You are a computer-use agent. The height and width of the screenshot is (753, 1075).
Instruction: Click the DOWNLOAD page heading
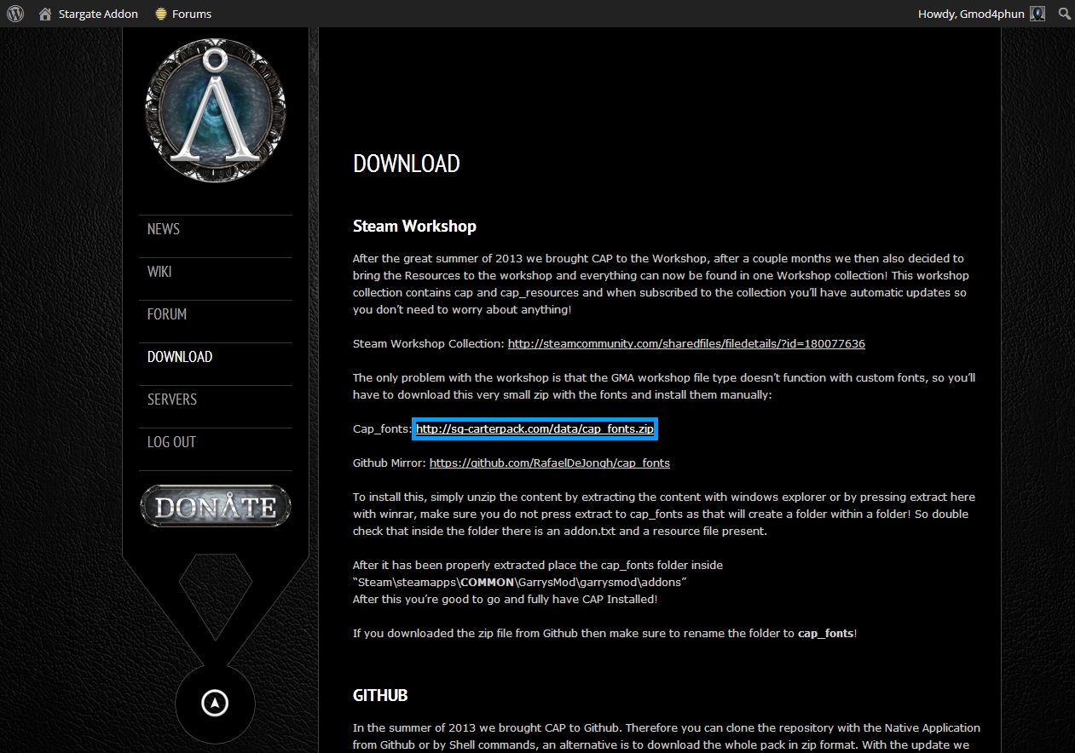(x=407, y=164)
